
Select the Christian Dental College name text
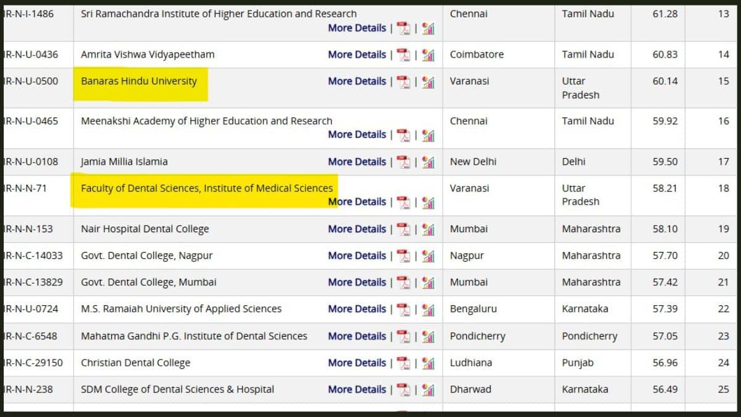click(x=135, y=363)
